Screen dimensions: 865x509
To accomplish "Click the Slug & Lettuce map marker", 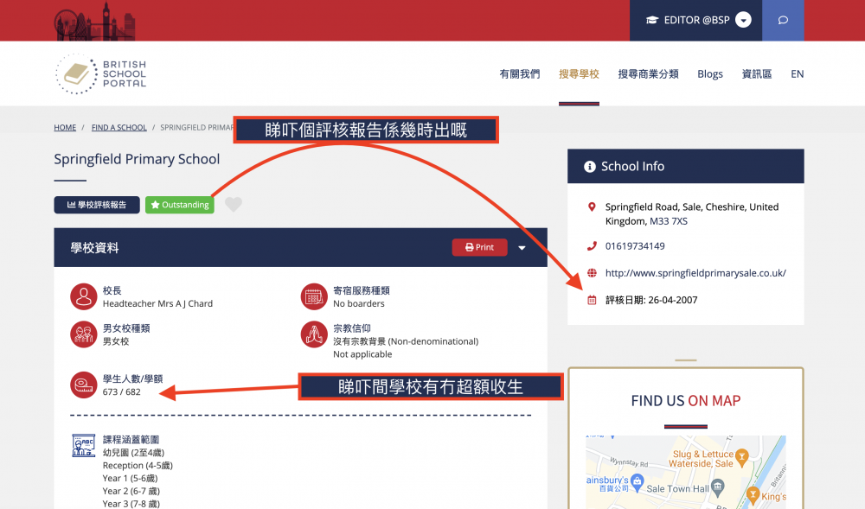I will click(x=742, y=456).
